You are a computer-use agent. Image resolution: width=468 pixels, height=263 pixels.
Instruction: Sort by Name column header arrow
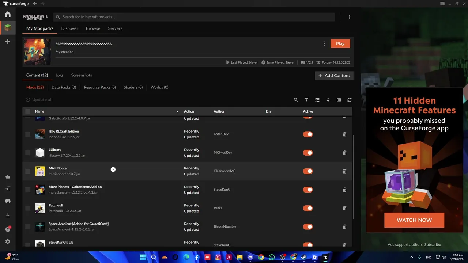(x=177, y=111)
